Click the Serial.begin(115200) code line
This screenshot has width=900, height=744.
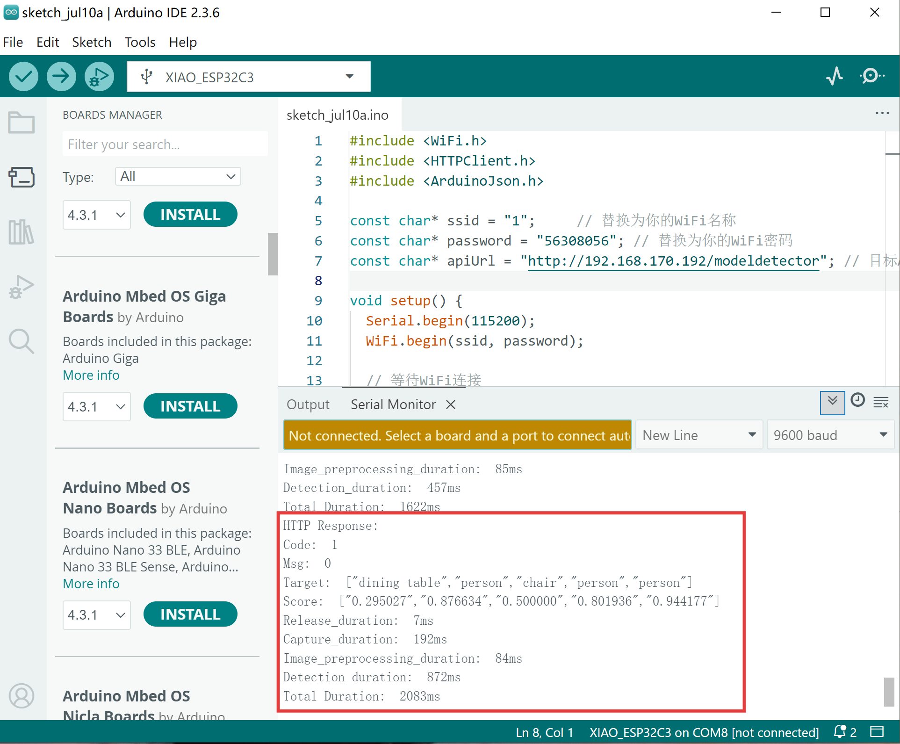click(450, 321)
